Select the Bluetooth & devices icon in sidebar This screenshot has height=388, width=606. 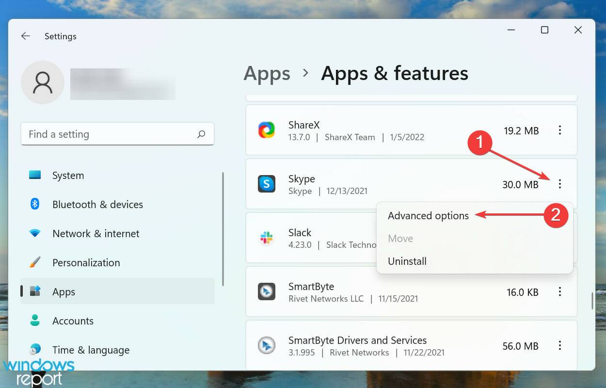[x=34, y=204]
